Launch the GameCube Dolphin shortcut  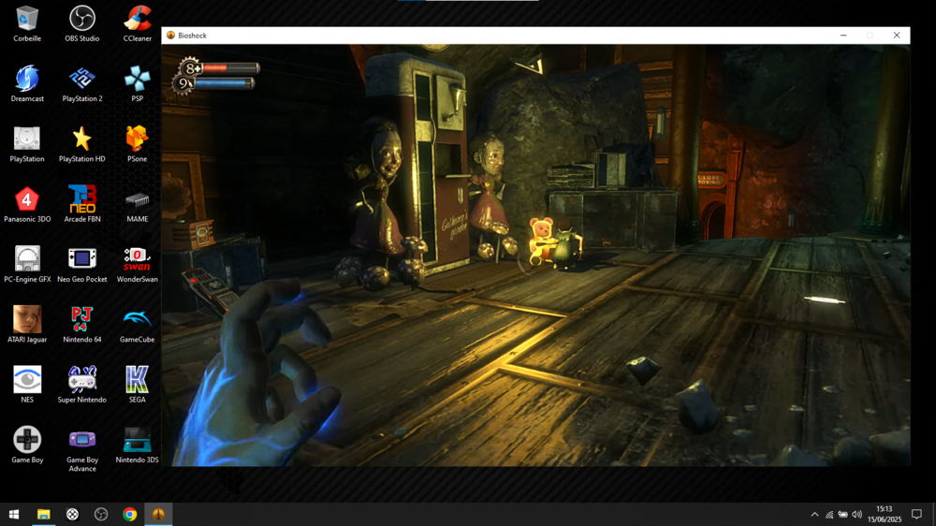tap(138, 319)
